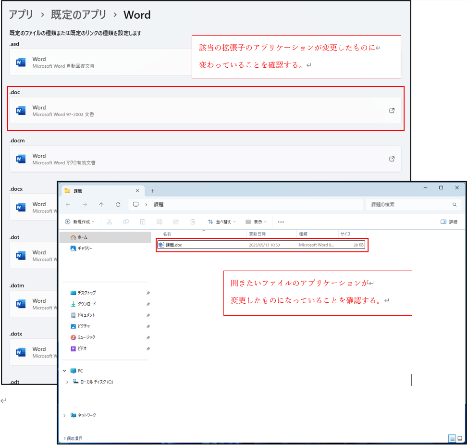Open the 表示 view dropdown
Screen dimensions: 468x446
[256, 222]
